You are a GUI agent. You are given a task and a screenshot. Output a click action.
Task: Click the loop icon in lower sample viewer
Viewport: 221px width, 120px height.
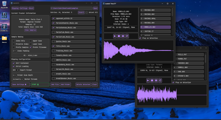tap(160, 80)
